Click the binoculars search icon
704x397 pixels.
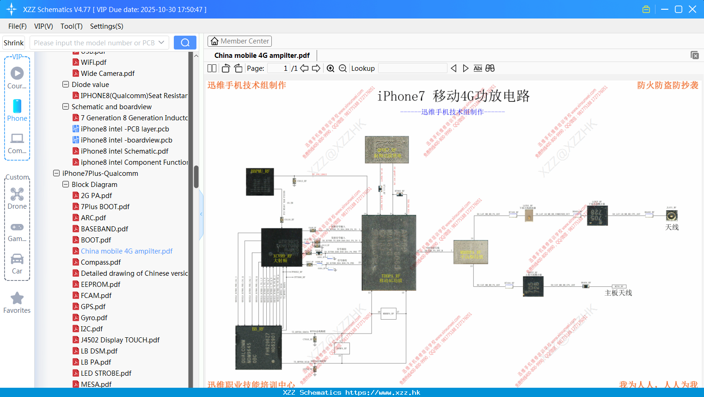pyautogui.click(x=490, y=68)
